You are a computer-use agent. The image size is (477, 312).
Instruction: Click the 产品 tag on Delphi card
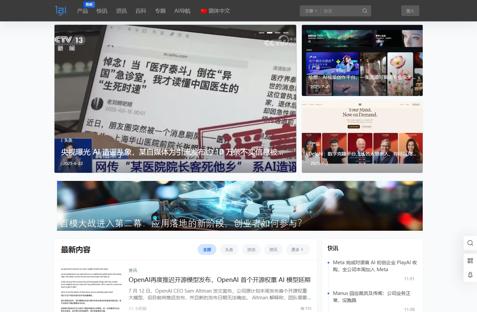click(316, 144)
